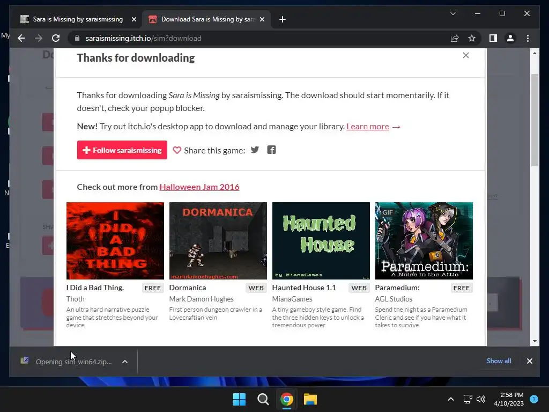Click the scrollbar down arrow
Screen dimensions: 549x412
click(535, 341)
